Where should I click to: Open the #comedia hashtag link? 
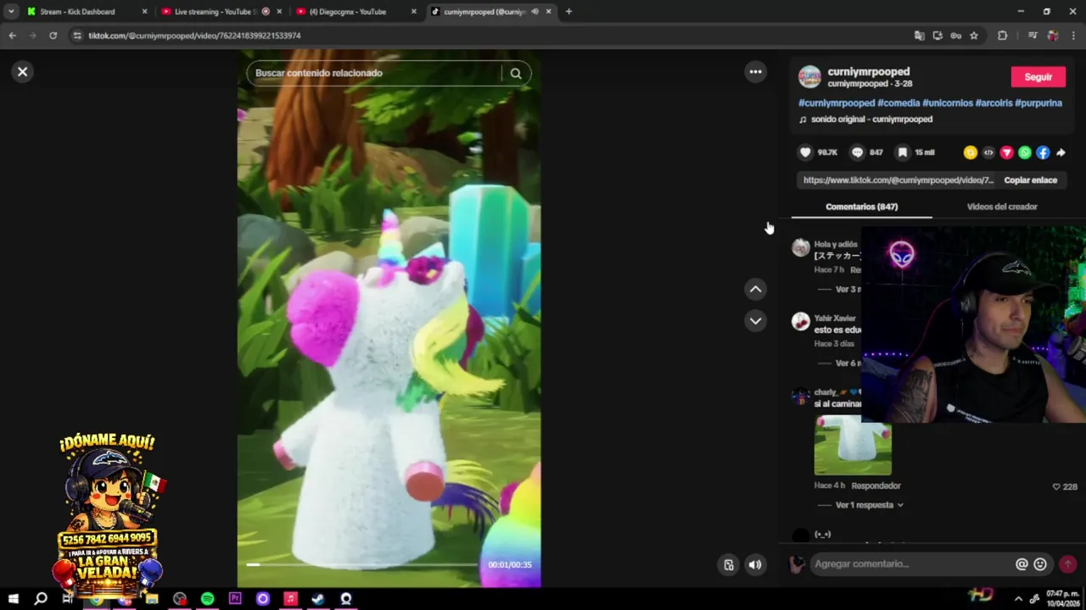click(x=898, y=103)
